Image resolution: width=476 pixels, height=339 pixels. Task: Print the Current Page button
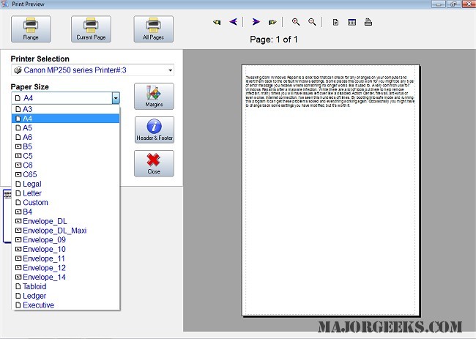click(x=91, y=29)
